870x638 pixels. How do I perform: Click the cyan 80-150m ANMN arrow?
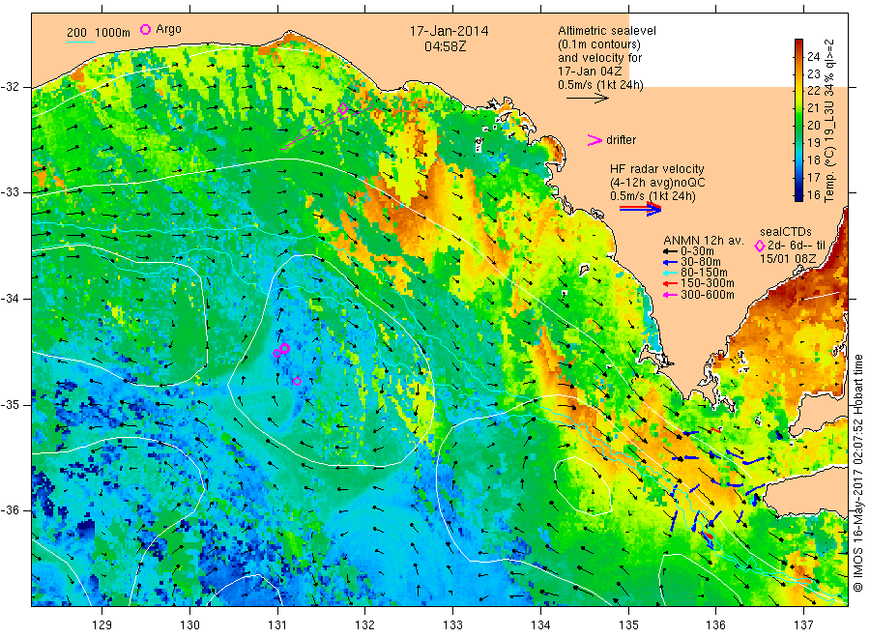(x=670, y=273)
